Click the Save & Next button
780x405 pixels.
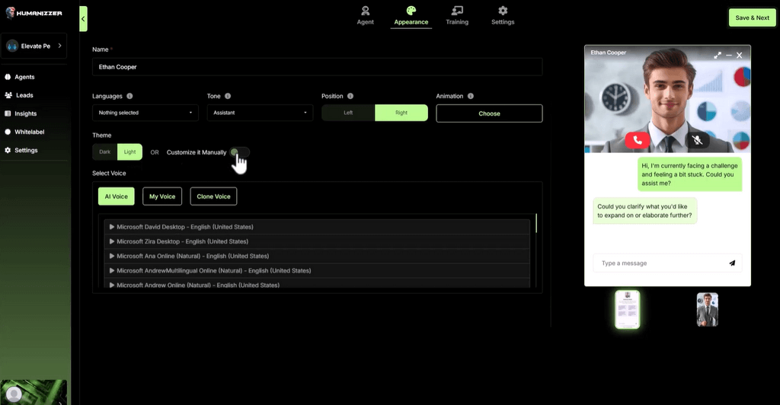pyautogui.click(x=752, y=18)
